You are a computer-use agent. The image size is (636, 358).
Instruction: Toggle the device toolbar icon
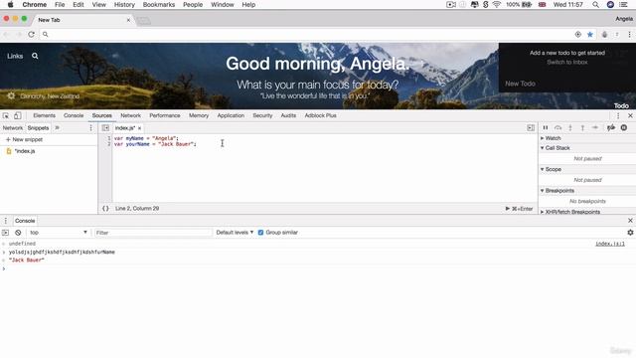18,115
